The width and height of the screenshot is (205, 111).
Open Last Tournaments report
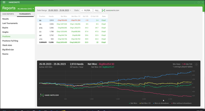tap(10, 23)
